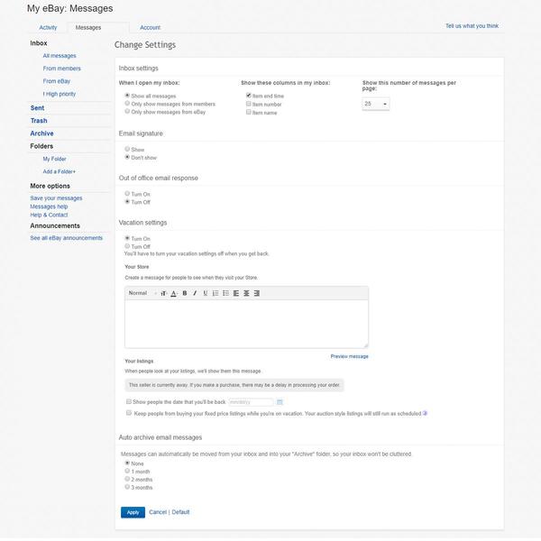Open the font size tool in editor

point(163,293)
